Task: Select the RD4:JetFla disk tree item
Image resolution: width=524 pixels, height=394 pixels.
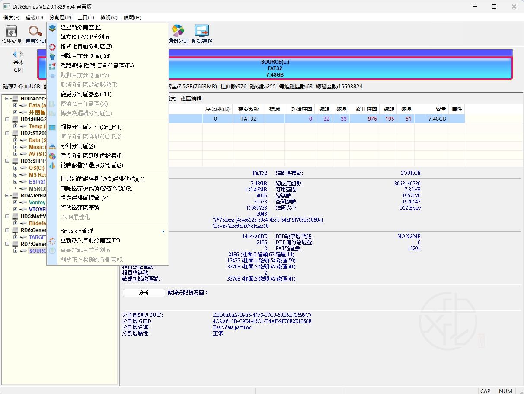Action: tap(34, 196)
